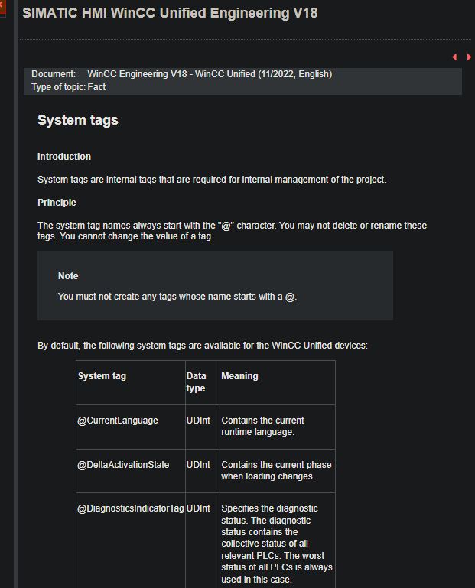The width and height of the screenshot is (475, 588).
Task: Click the "Data type" column header
Action: (x=196, y=382)
